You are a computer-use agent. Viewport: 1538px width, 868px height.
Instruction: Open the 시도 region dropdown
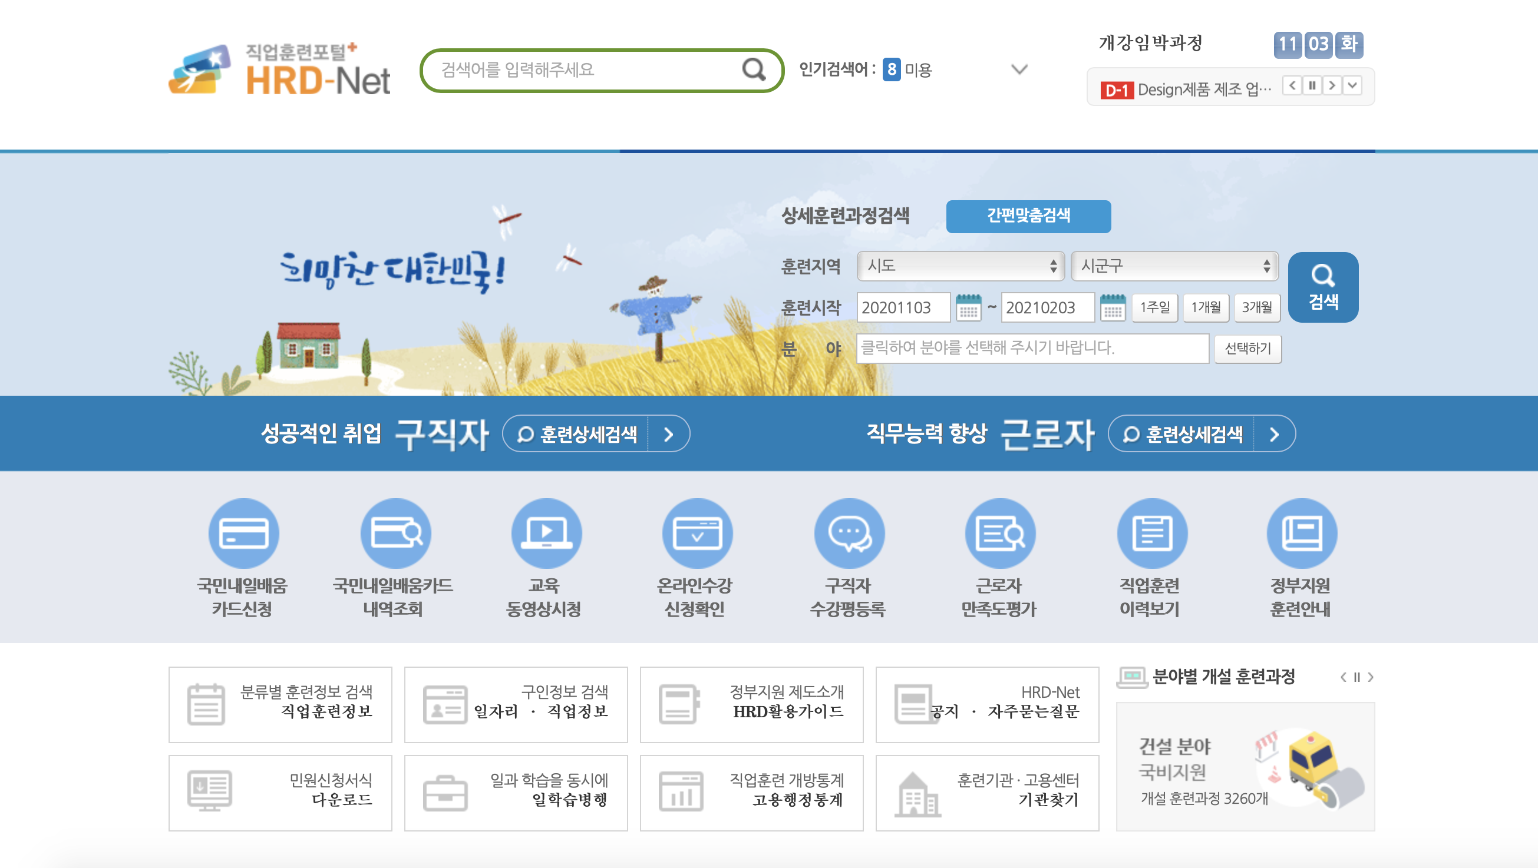point(960,266)
